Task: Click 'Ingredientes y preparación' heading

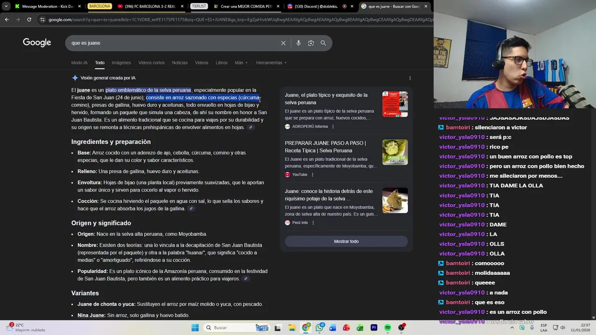Action: (x=111, y=142)
